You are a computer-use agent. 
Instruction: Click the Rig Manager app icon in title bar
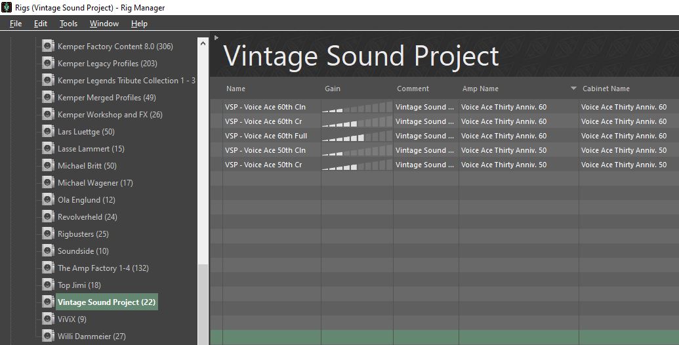pos(7,7)
